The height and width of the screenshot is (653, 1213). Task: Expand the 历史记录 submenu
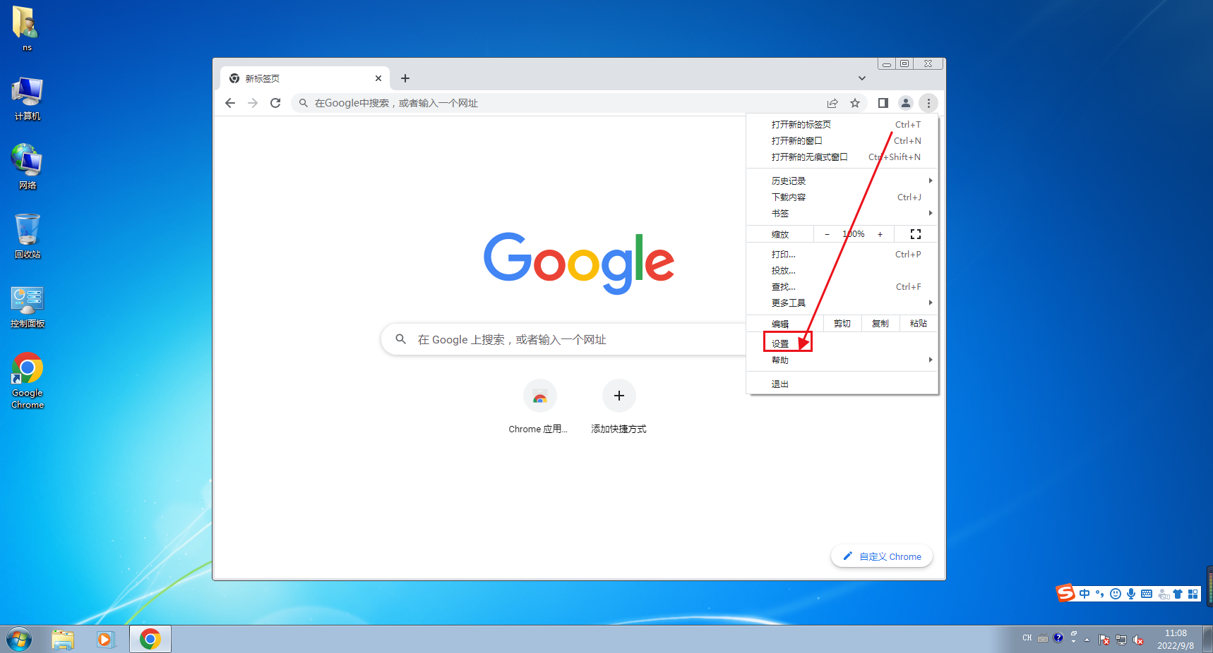click(x=842, y=181)
